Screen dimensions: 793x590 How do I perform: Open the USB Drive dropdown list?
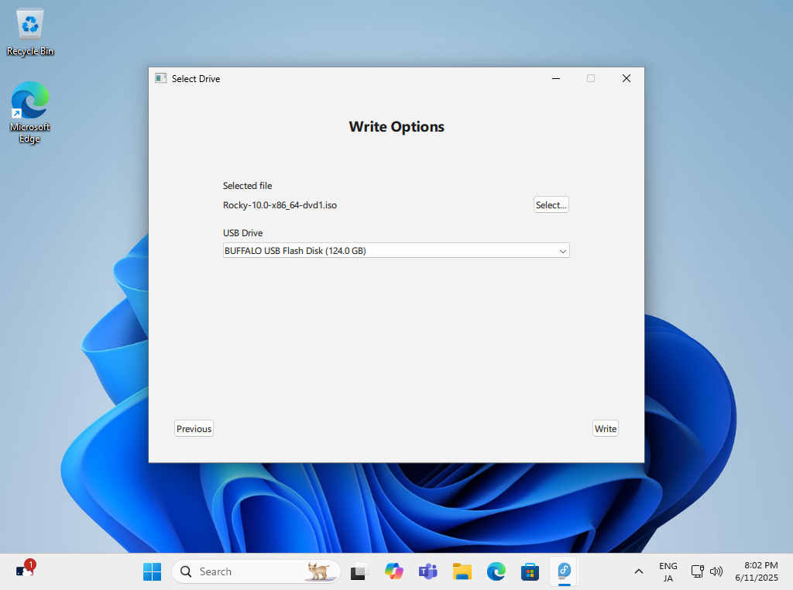tap(396, 250)
